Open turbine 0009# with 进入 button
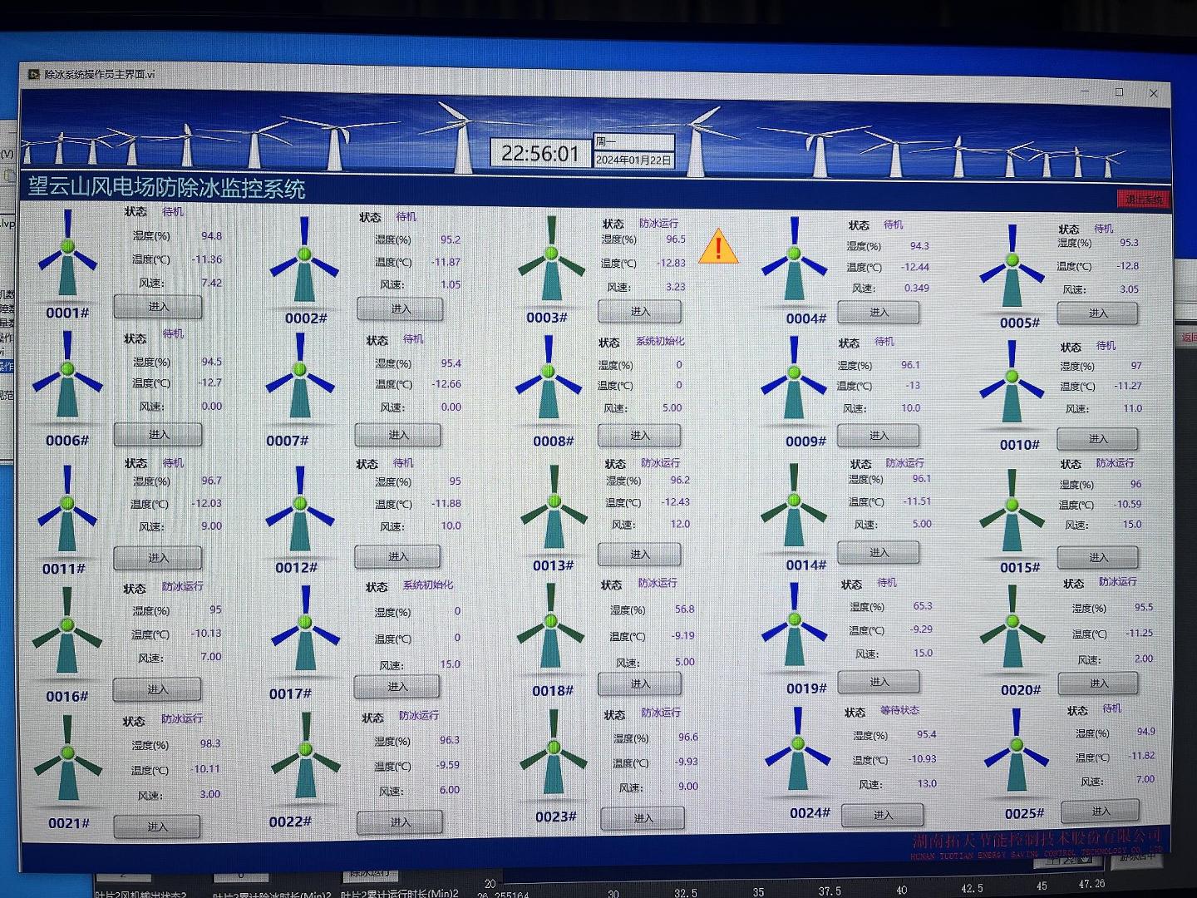This screenshot has width=1197, height=898. click(x=879, y=436)
